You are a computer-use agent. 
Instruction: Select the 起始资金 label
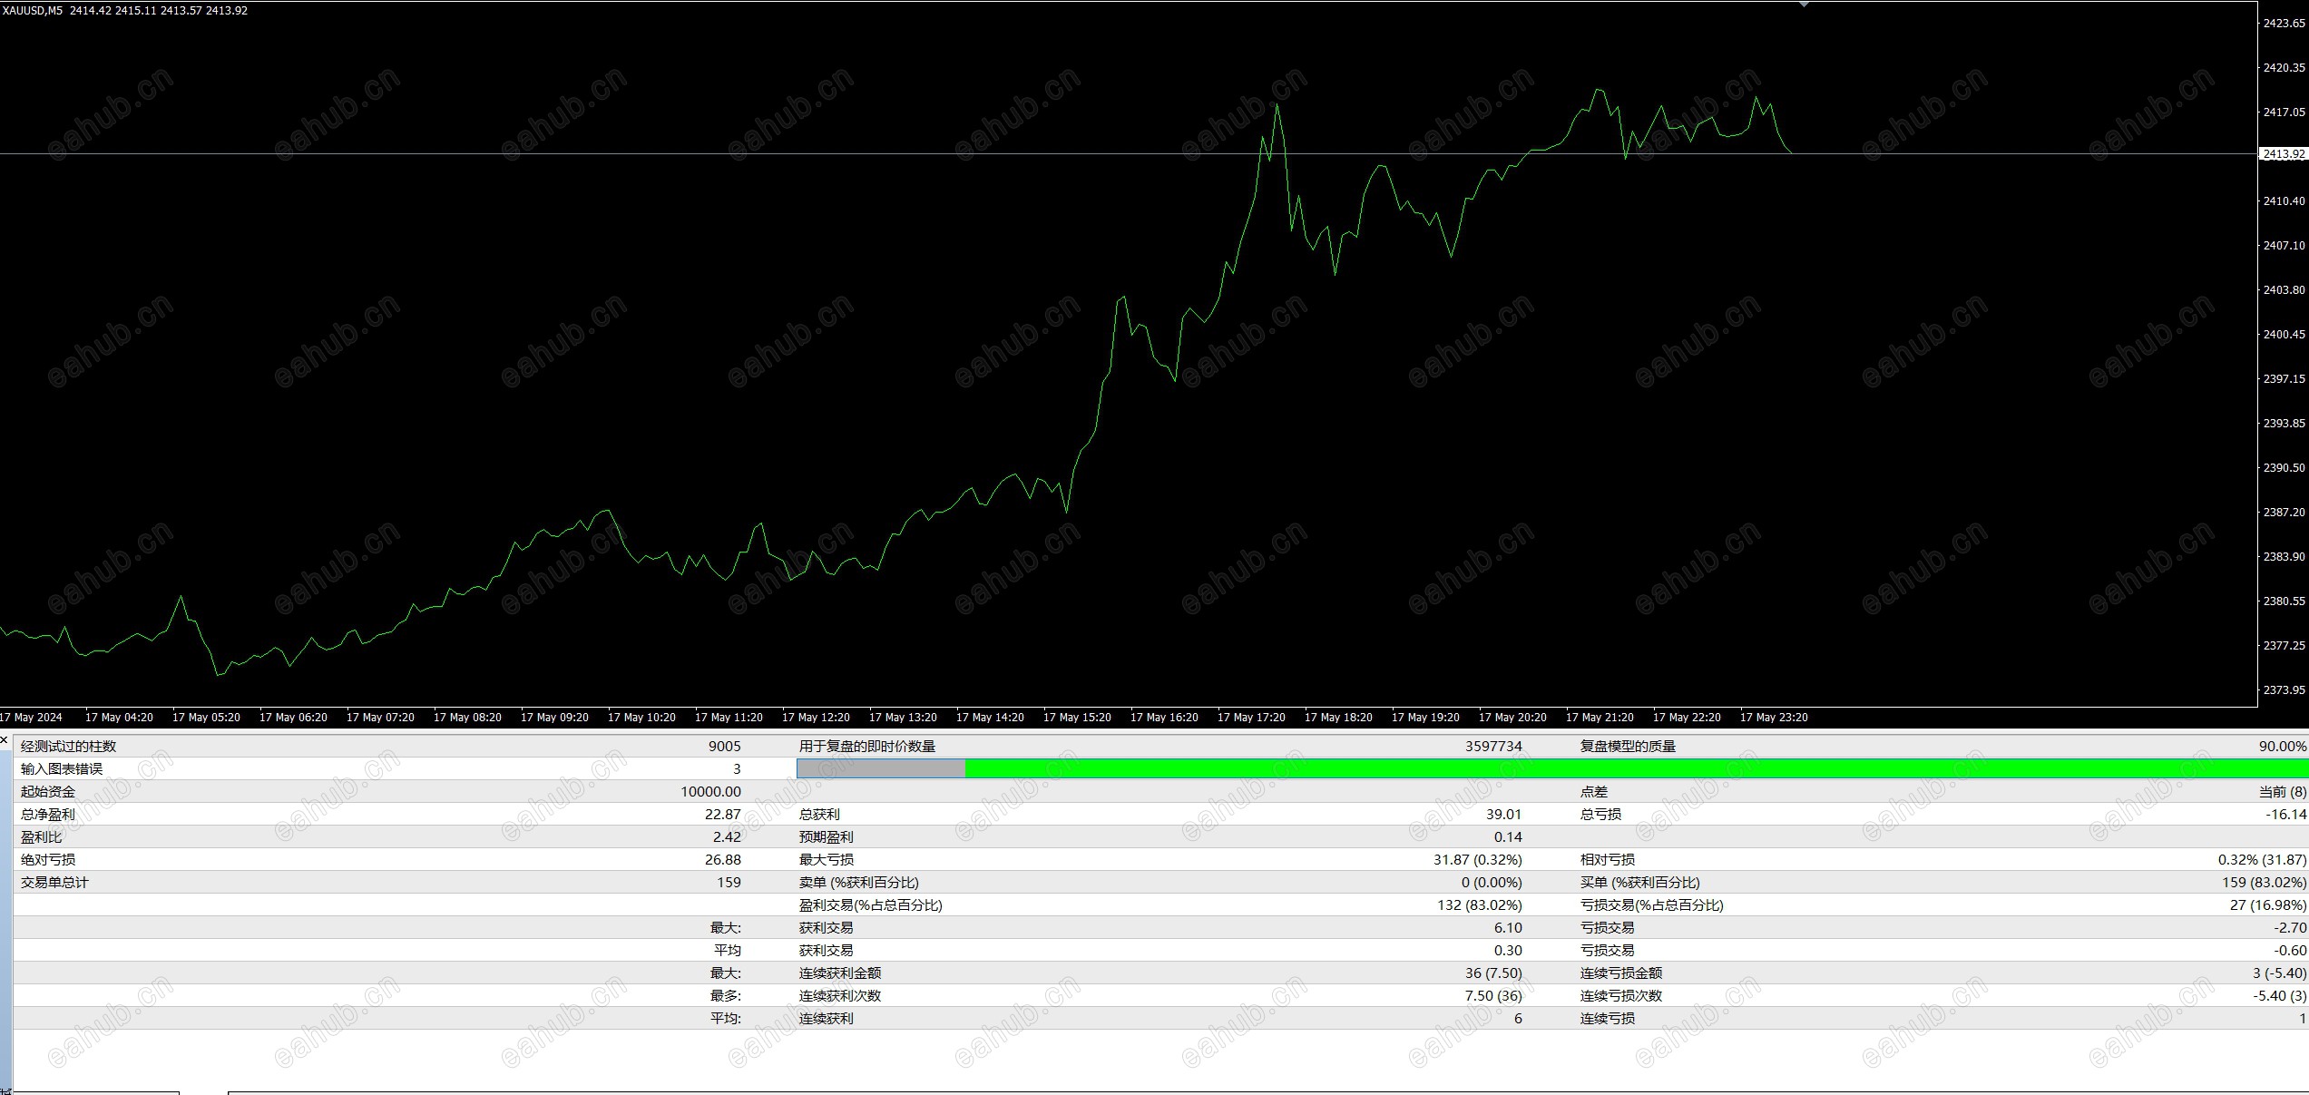coord(48,792)
